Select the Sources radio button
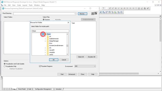The height and width of the screenshot is (91, 162). click(x=44, y=19)
